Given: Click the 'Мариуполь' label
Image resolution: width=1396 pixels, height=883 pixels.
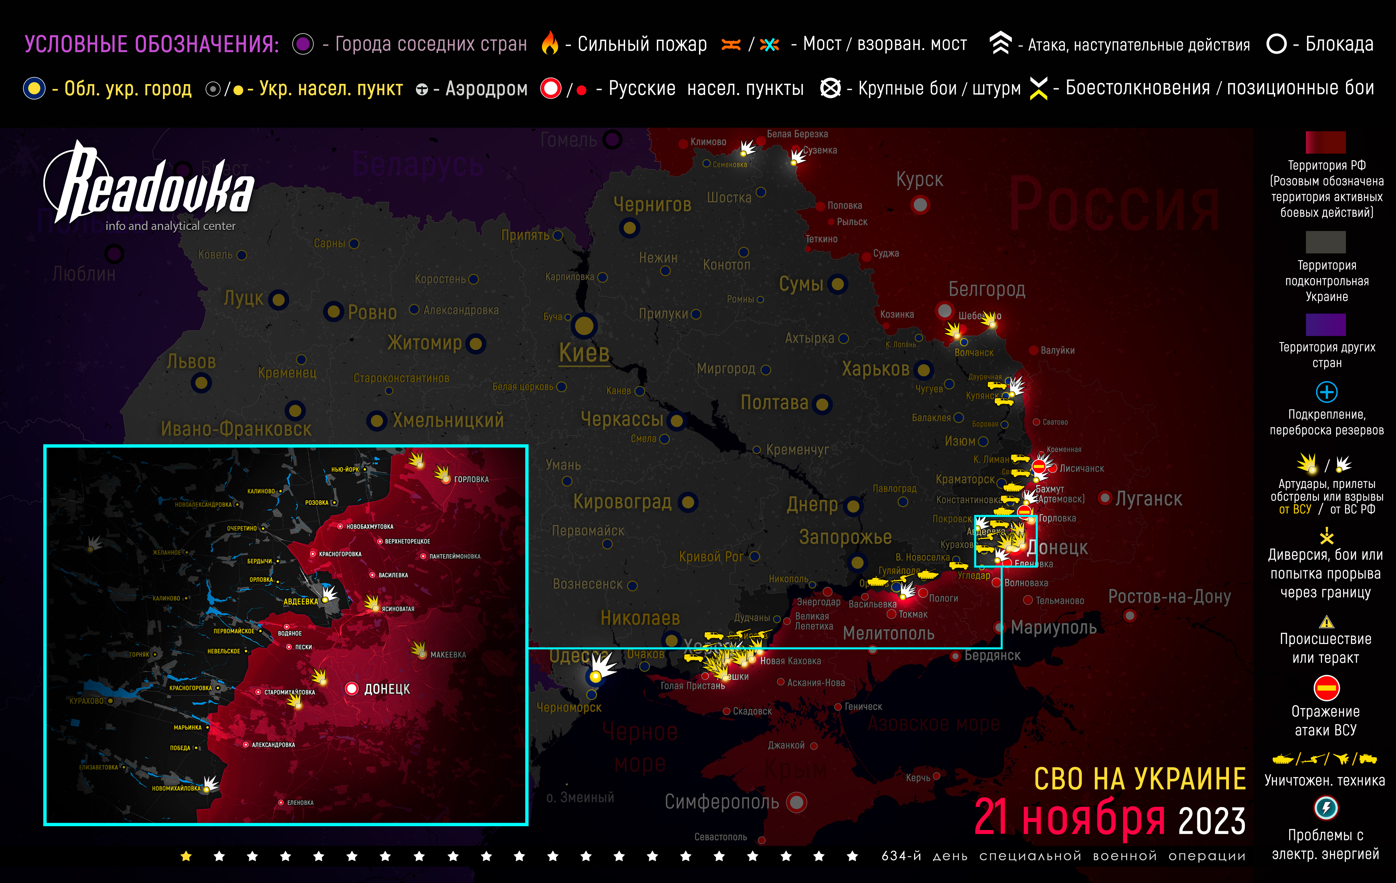Looking at the screenshot, I should coord(1053,627).
